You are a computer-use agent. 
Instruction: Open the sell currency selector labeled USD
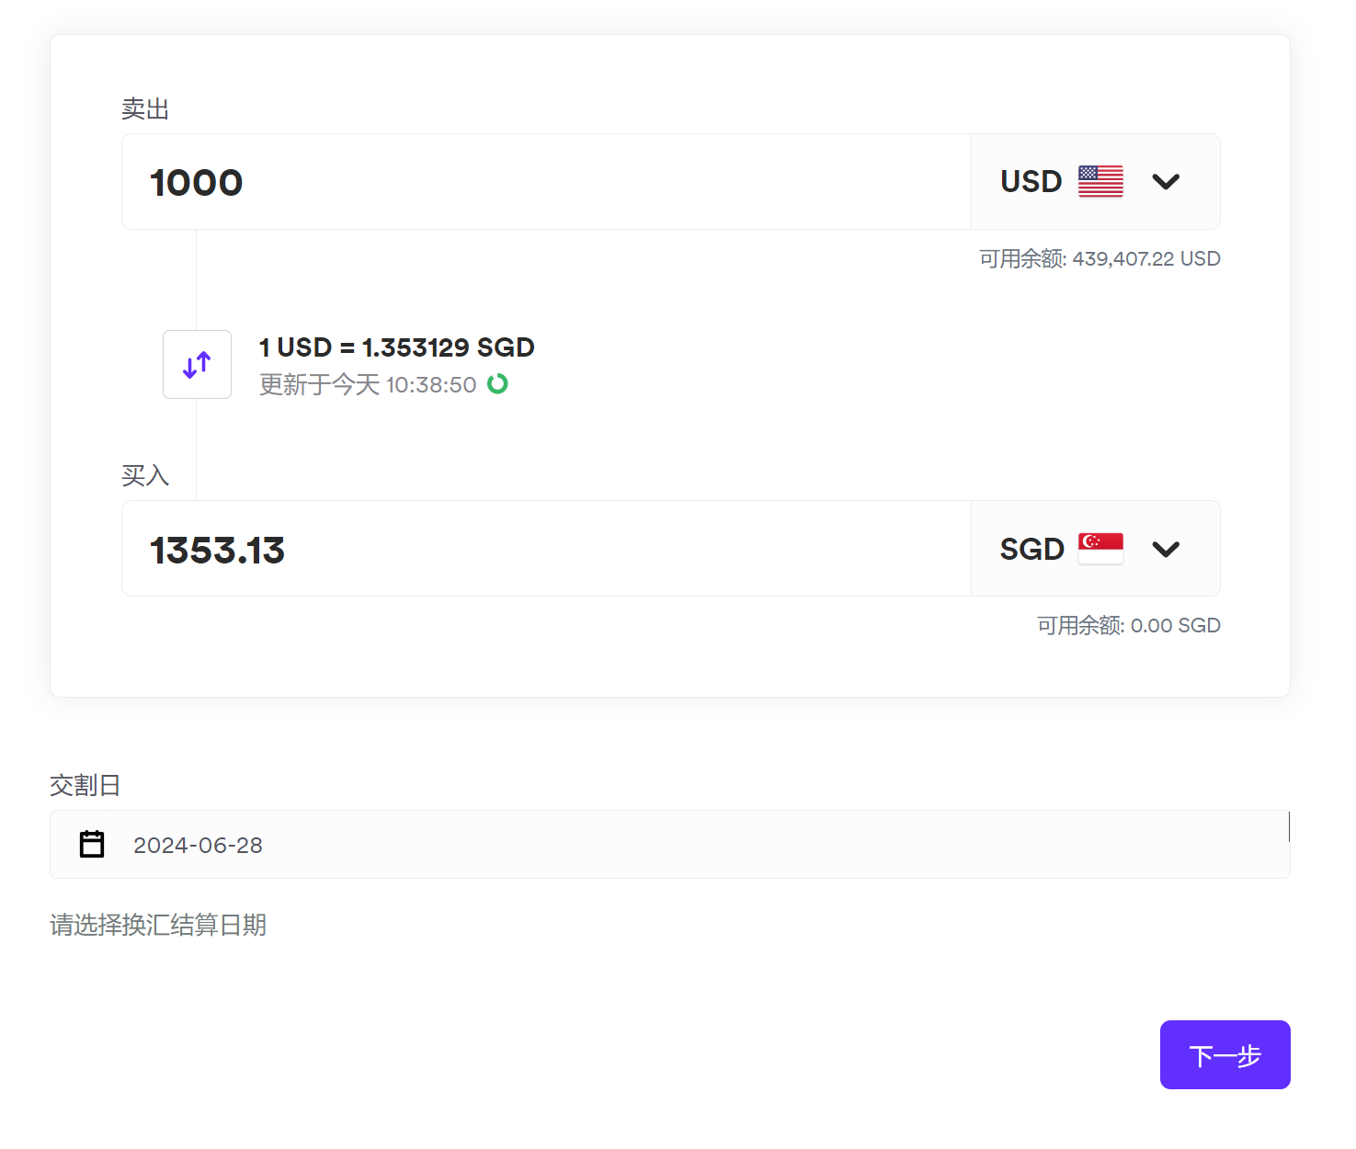point(1031,182)
